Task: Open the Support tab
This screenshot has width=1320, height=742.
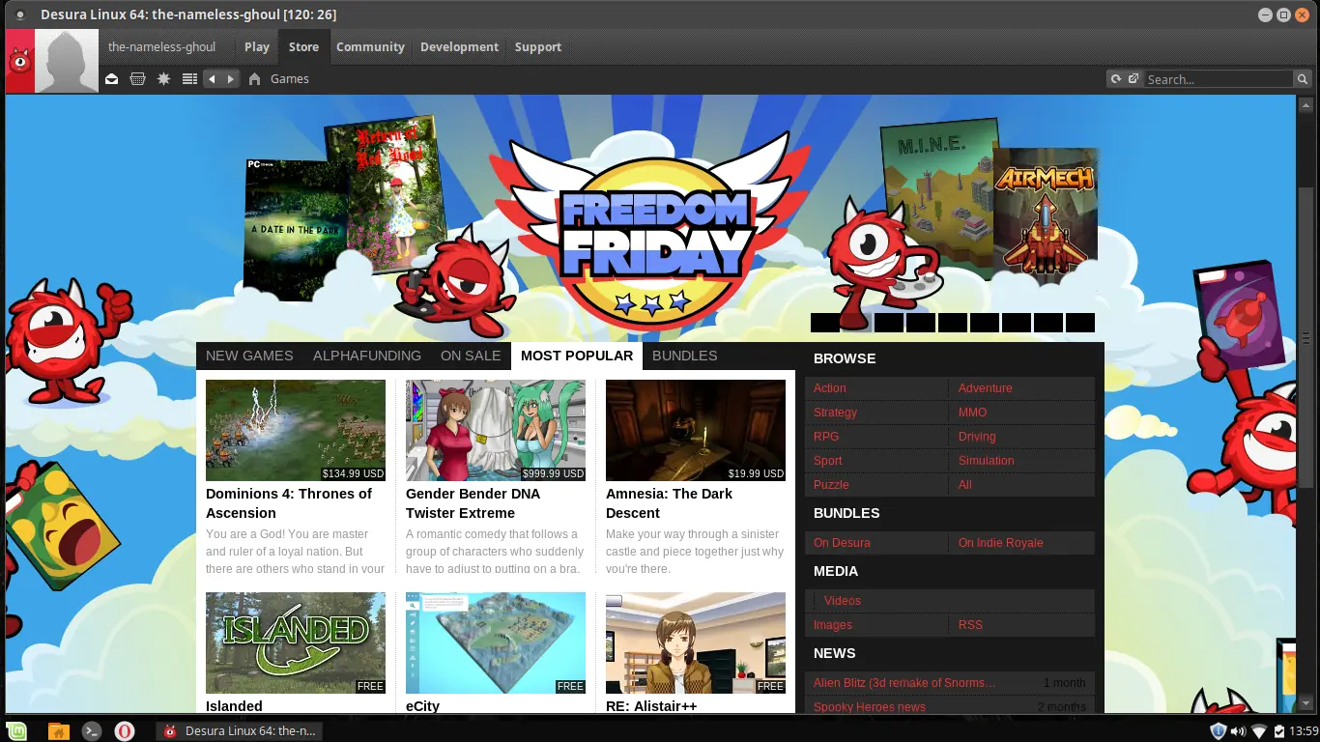Action: [x=538, y=46]
